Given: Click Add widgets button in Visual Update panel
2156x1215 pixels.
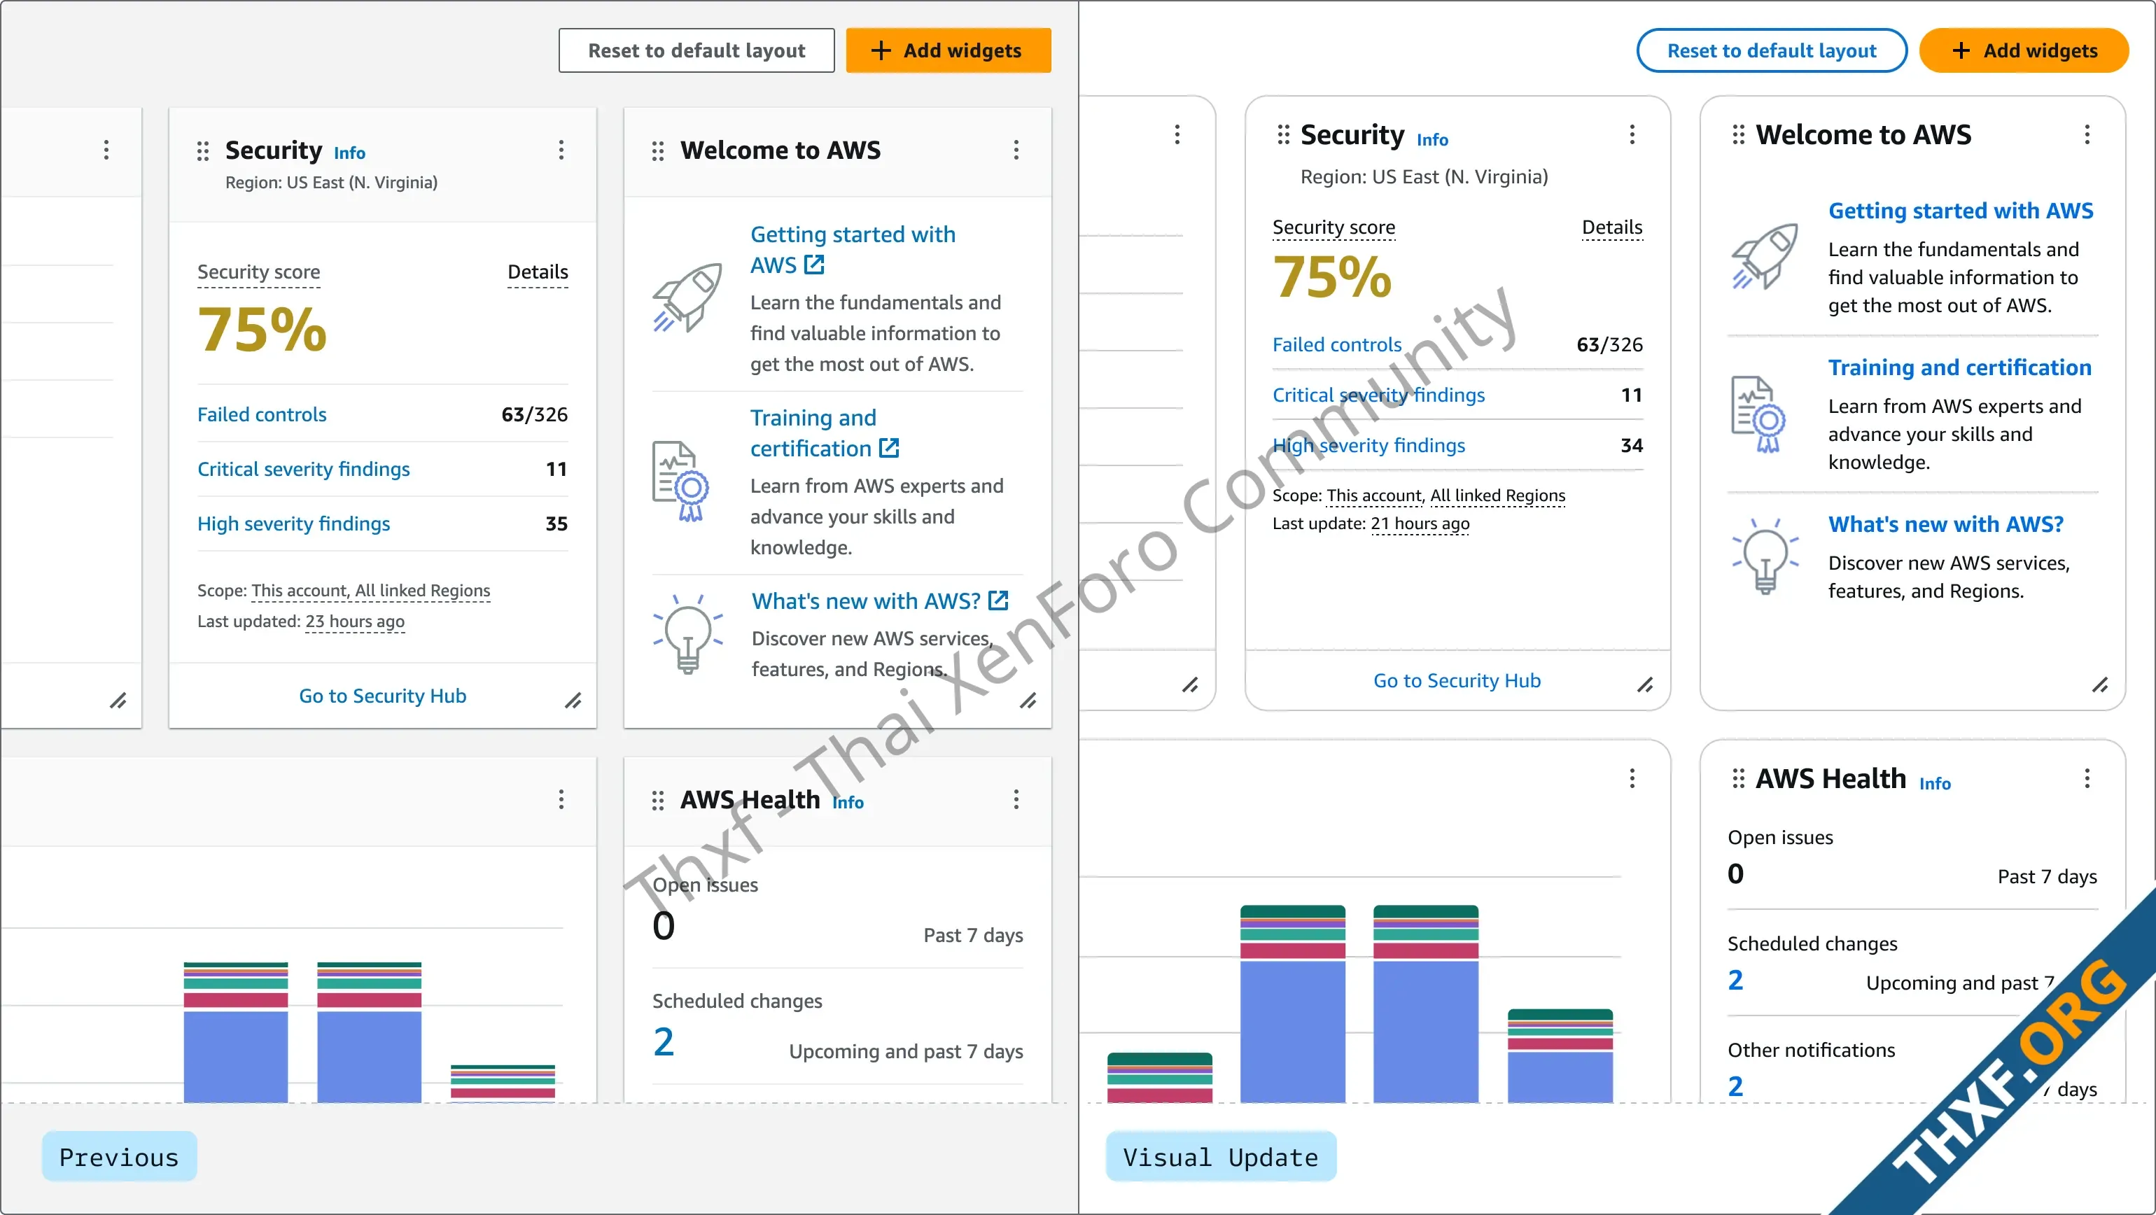Looking at the screenshot, I should pyautogui.click(x=2024, y=50).
